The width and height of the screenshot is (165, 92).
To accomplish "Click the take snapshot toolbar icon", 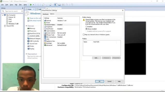I will (43, 5).
